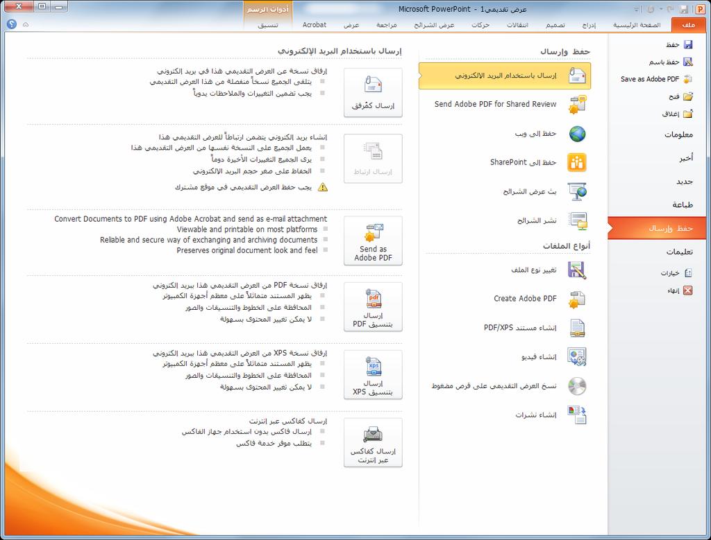Viewport: 711px width, 540px height.
Task: Open the File (ملف) tab
Action: [688, 25]
